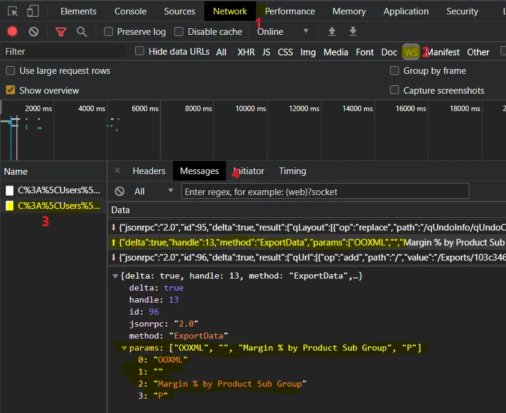Open the All message type dropdown

coord(154,191)
